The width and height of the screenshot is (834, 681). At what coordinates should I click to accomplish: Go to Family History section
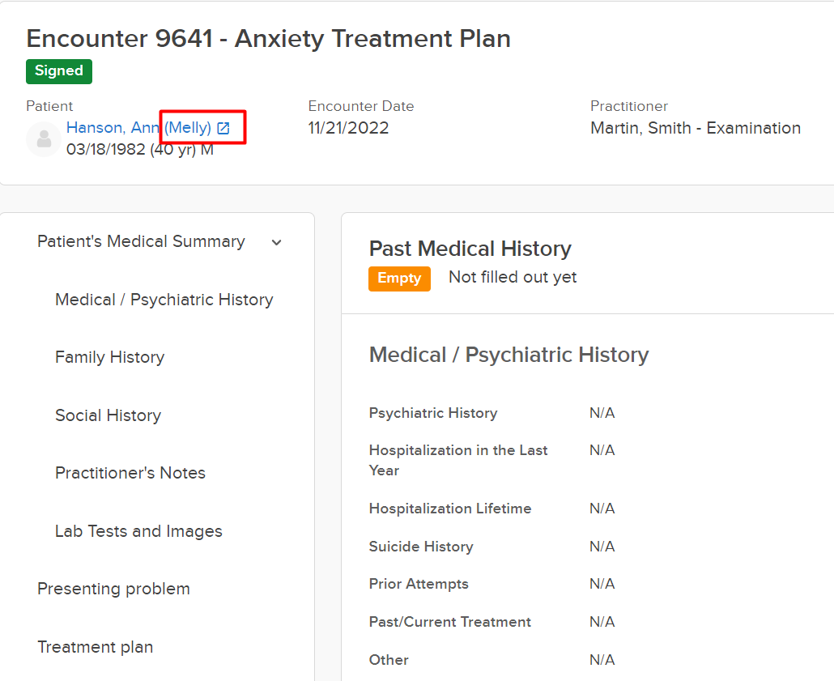[109, 357]
